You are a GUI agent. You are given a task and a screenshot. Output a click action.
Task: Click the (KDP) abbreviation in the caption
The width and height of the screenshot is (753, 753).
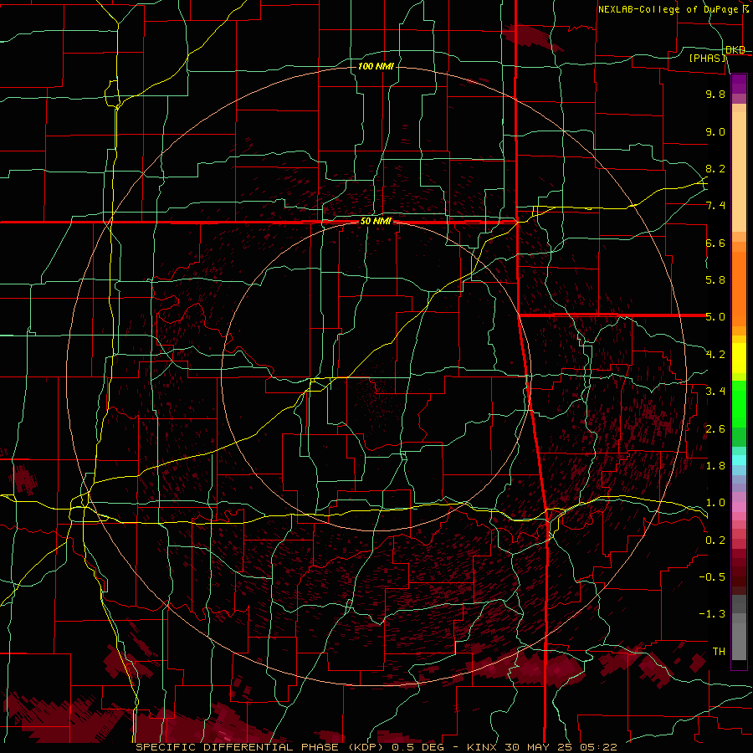click(367, 747)
